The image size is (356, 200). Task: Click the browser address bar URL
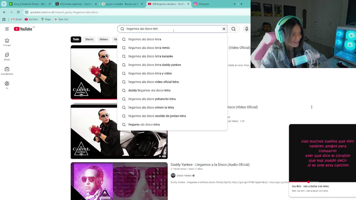64,12
